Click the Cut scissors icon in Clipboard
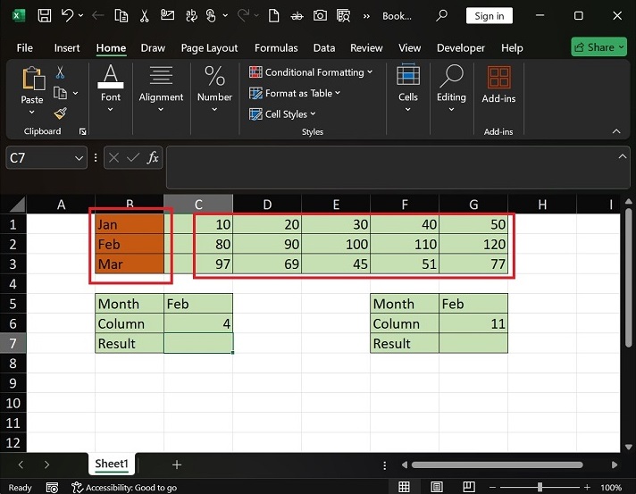 pyautogui.click(x=60, y=72)
